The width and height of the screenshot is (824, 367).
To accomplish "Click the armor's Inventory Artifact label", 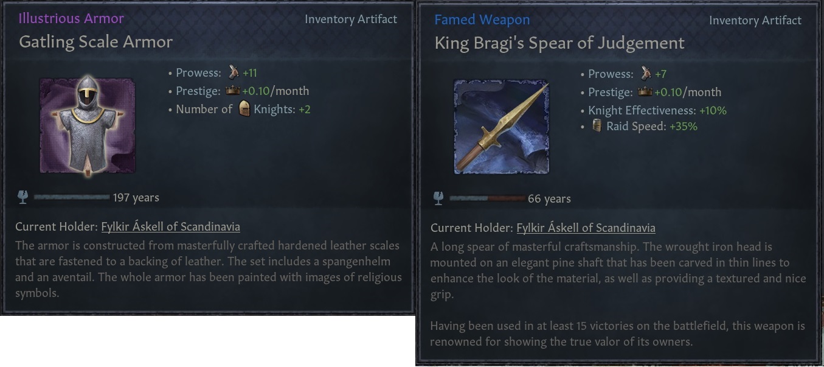I will (350, 19).
